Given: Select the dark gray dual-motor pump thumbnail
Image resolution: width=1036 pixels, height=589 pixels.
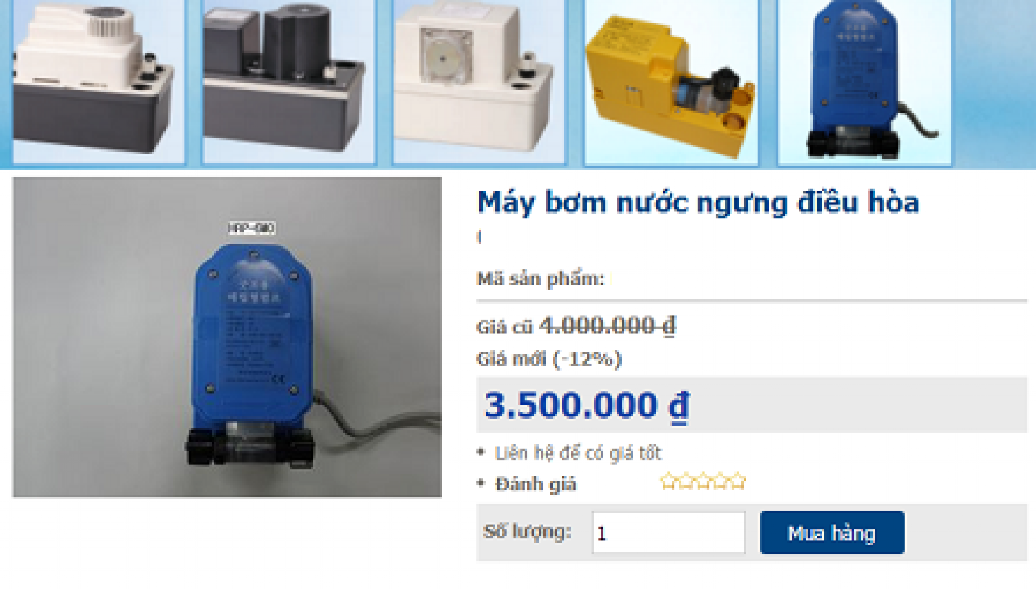Looking at the screenshot, I should coord(288,81).
